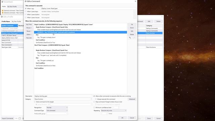
Task: Click Delete button beside the action sequence
Action: pos(132,35)
